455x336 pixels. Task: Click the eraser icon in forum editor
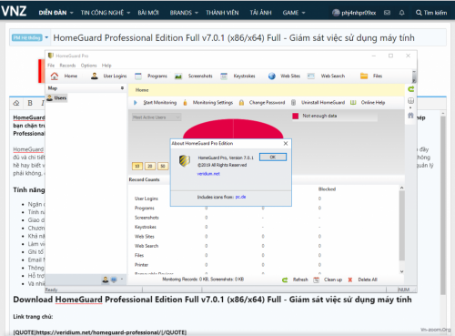(x=16, y=103)
